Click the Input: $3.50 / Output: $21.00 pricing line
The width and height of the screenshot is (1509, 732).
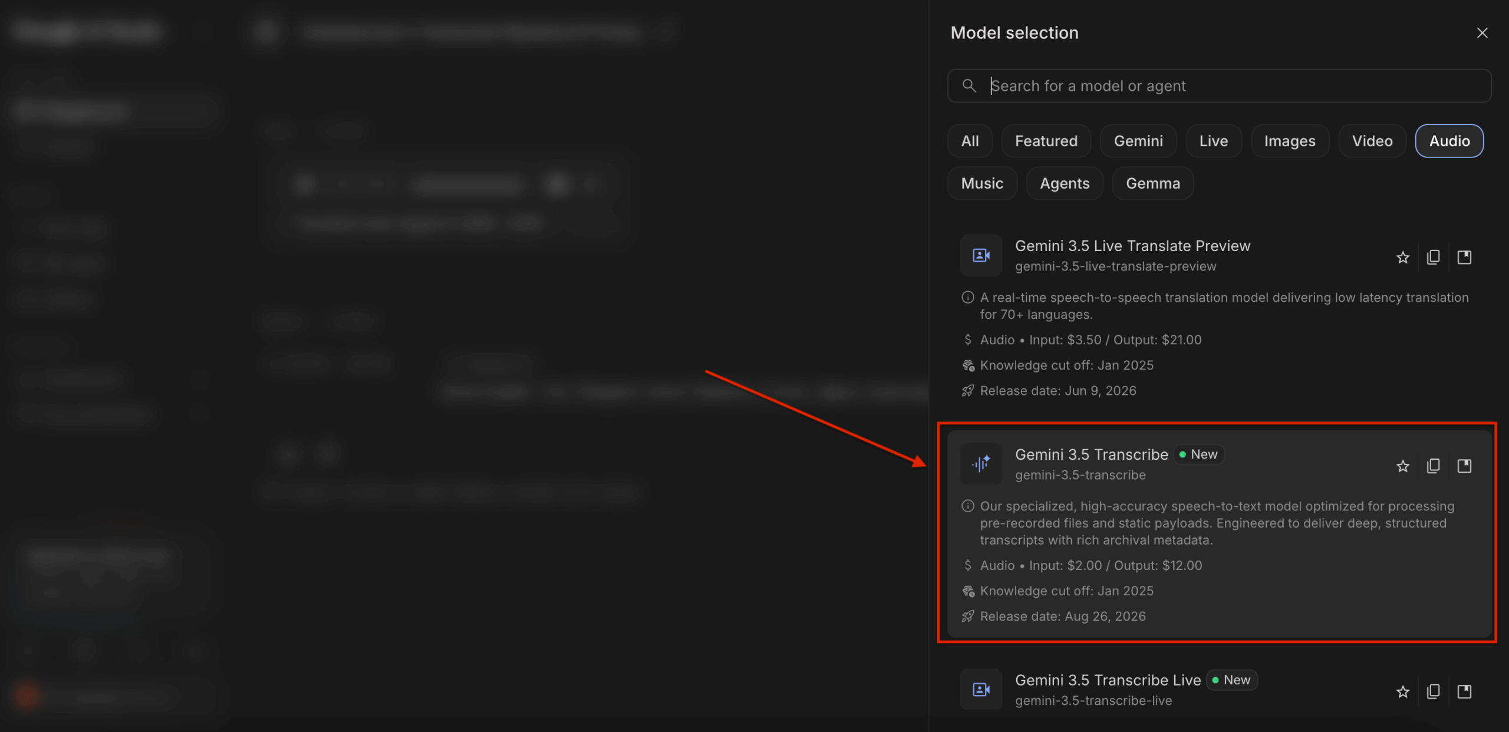(1090, 340)
